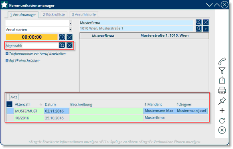The height and width of the screenshot is (149, 233).
Task: Open person details icon beside address
Action: point(199,29)
